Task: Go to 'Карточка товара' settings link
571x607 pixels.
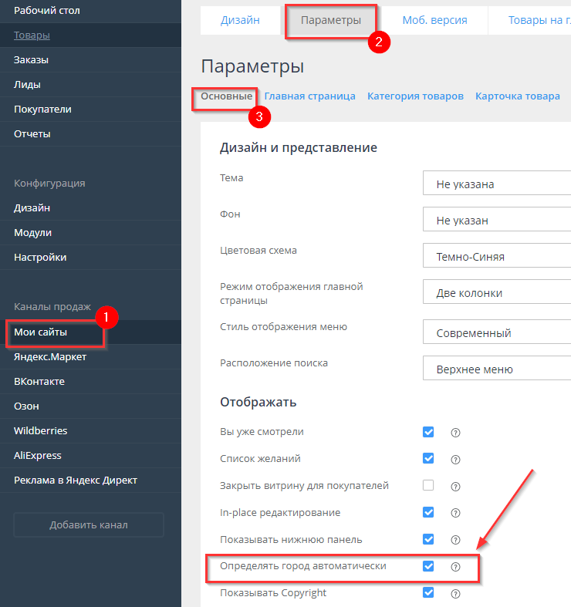Action: [x=518, y=96]
